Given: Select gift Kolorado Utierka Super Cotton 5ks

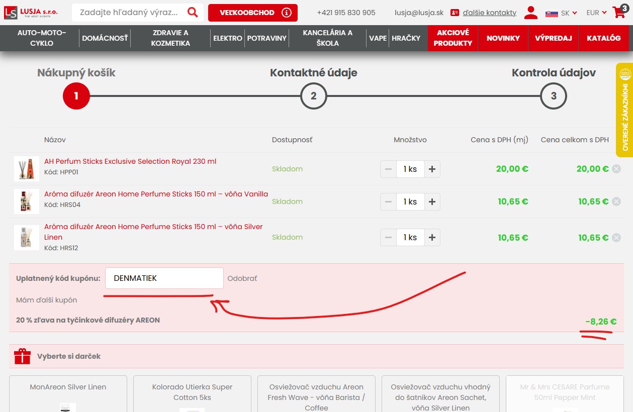Looking at the screenshot, I should click(192, 394).
